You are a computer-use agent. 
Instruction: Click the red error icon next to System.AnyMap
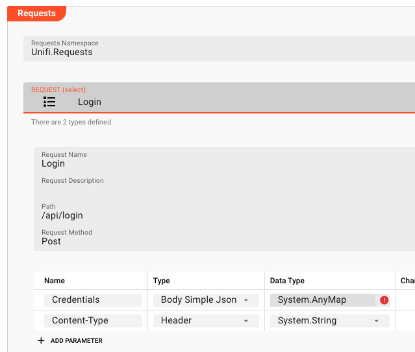click(384, 300)
